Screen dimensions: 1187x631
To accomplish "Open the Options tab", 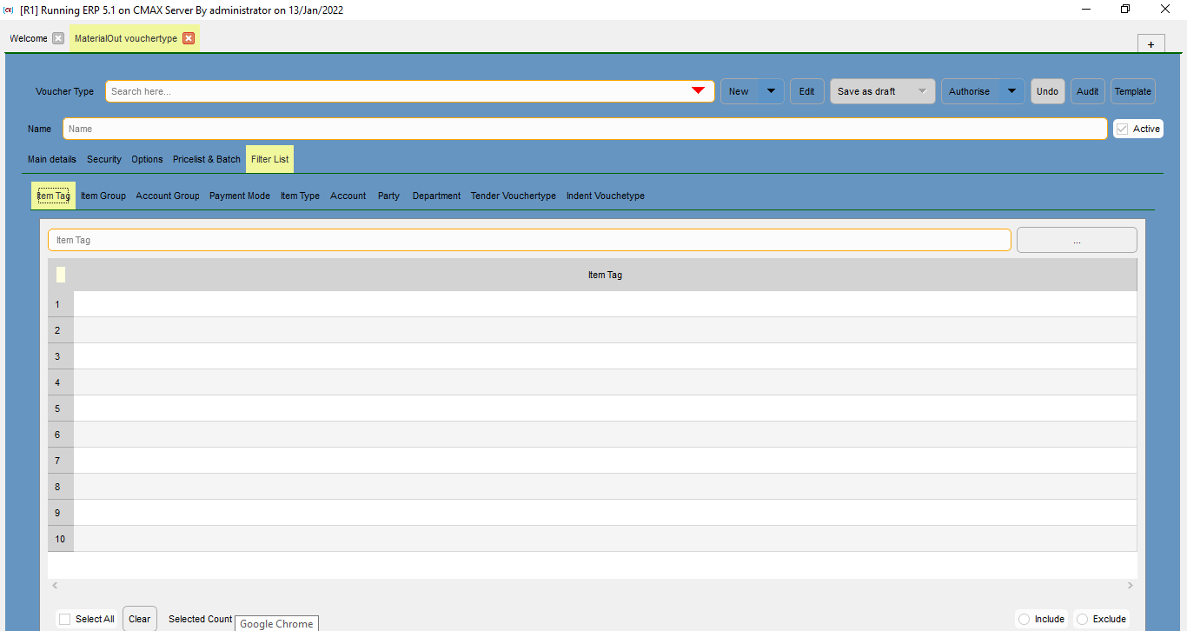I will (147, 159).
